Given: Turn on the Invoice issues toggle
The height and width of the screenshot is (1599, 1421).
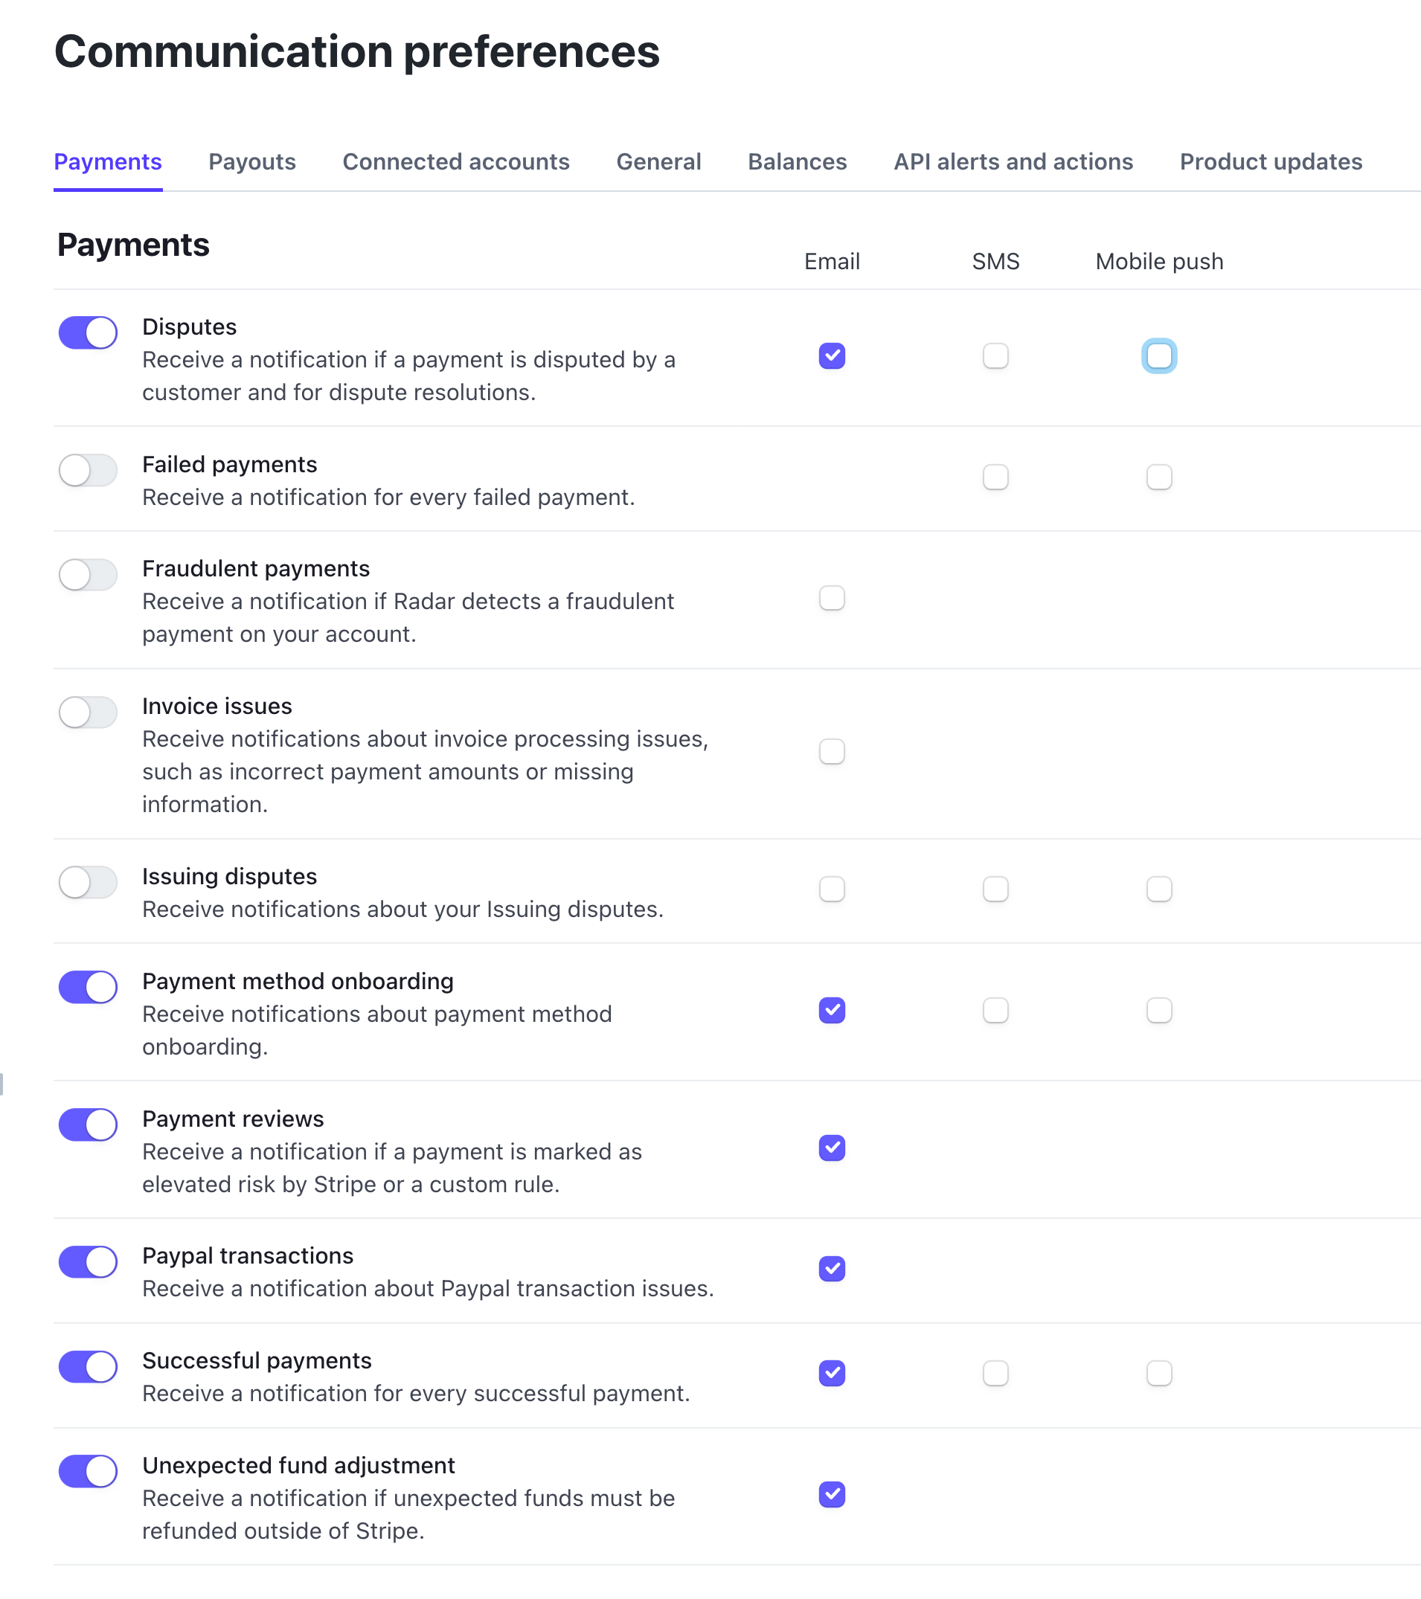Looking at the screenshot, I should [x=89, y=712].
